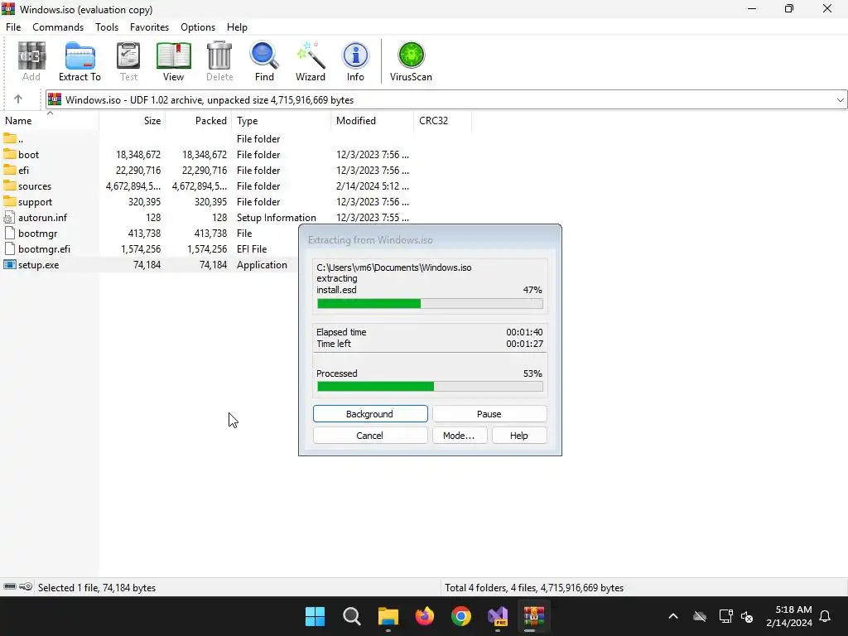Viewport: 848px width, 636px height.
Task: Sort by Size column header
Action: [132, 121]
